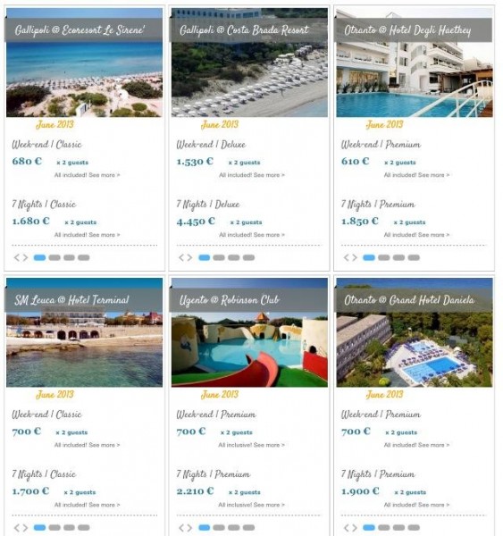503x536 pixels.
Task: Select second pagination dot on Robinson Club card
Action: point(219,527)
